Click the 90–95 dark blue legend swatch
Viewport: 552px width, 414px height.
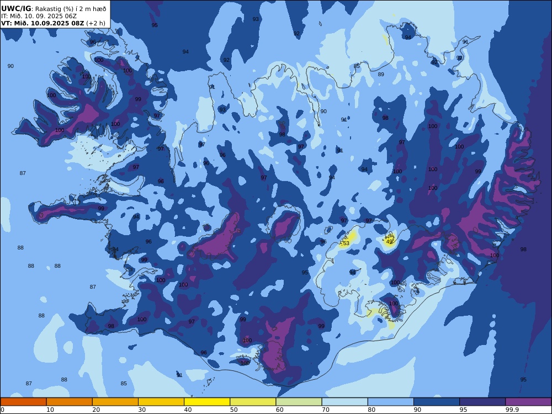[x=437, y=402]
